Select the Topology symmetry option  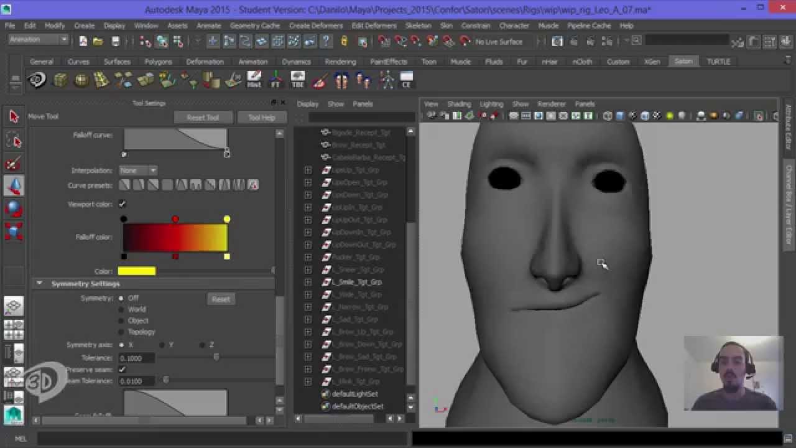(121, 332)
